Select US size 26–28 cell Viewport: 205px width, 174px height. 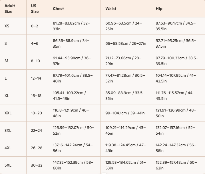click(x=37, y=148)
